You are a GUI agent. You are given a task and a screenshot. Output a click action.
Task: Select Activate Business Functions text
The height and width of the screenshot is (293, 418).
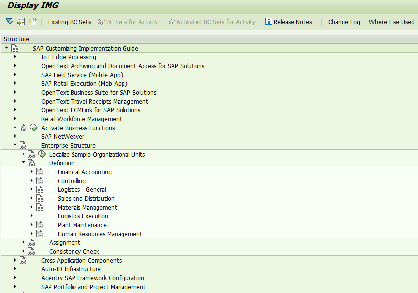[78, 128]
